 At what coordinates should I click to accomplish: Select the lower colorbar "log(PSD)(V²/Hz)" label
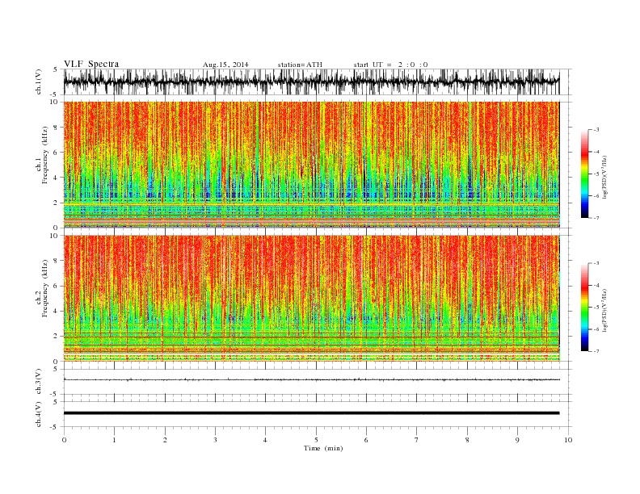pos(605,309)
